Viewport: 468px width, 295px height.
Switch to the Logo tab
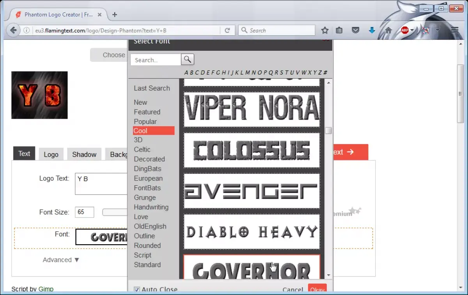click(51, 154)
